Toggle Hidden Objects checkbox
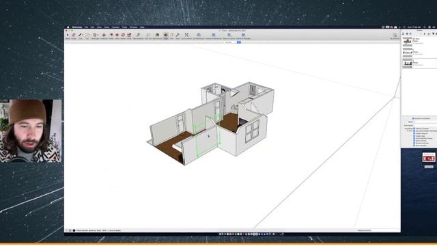Screen dimensions: 437x246 click(x=414, y=133)
